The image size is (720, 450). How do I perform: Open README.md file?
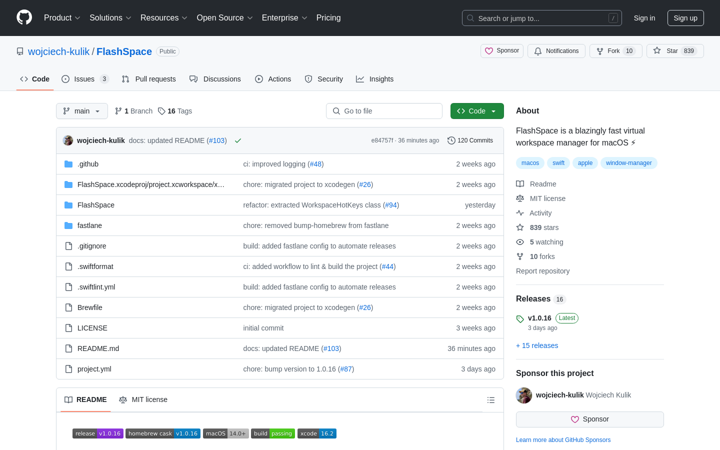click(x=98, y=348)
